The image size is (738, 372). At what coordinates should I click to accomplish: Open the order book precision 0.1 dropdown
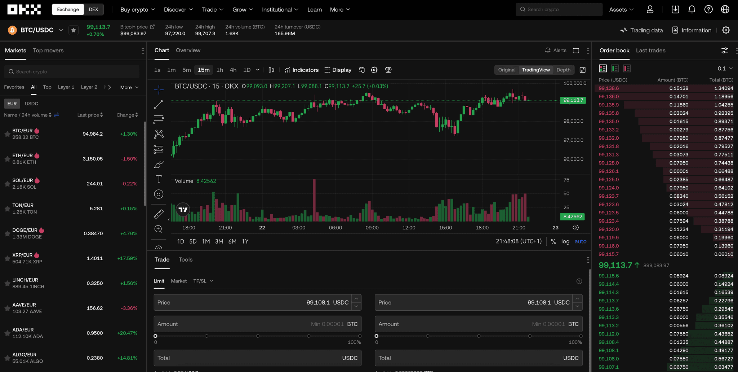coord(724,68)
